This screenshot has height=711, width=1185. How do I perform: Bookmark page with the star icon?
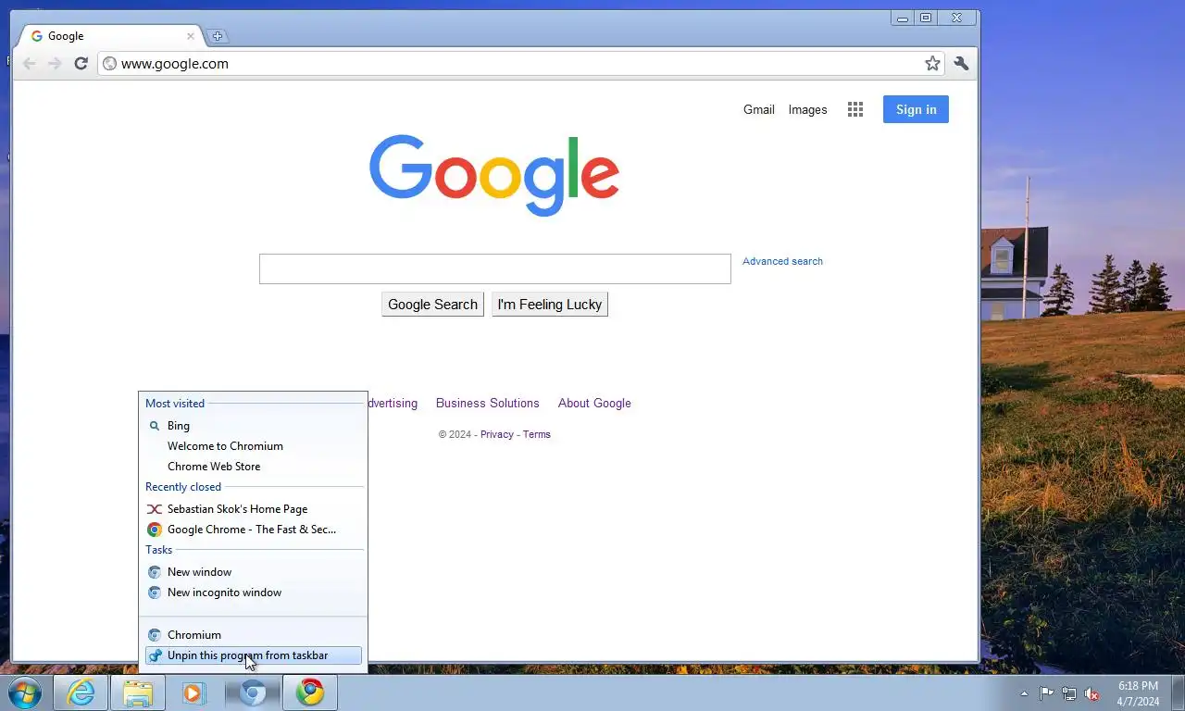932,63
